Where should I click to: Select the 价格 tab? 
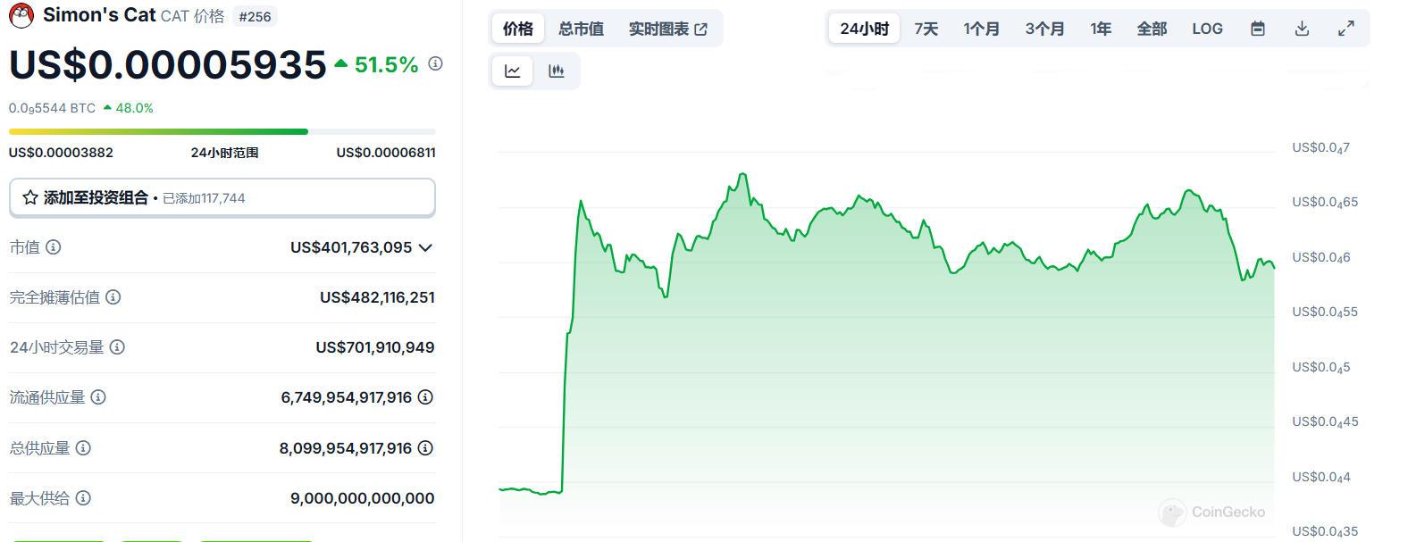pyautogui.click(x=518, y=29)
